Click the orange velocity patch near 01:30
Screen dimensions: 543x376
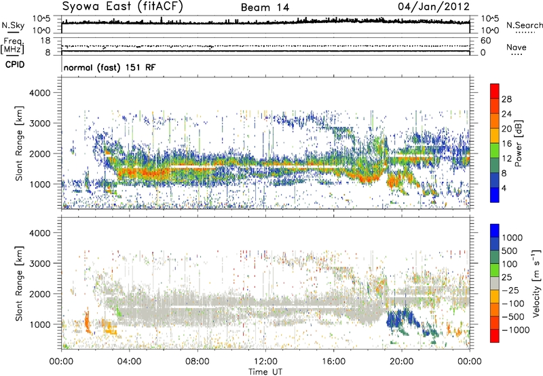pos(88,322)
